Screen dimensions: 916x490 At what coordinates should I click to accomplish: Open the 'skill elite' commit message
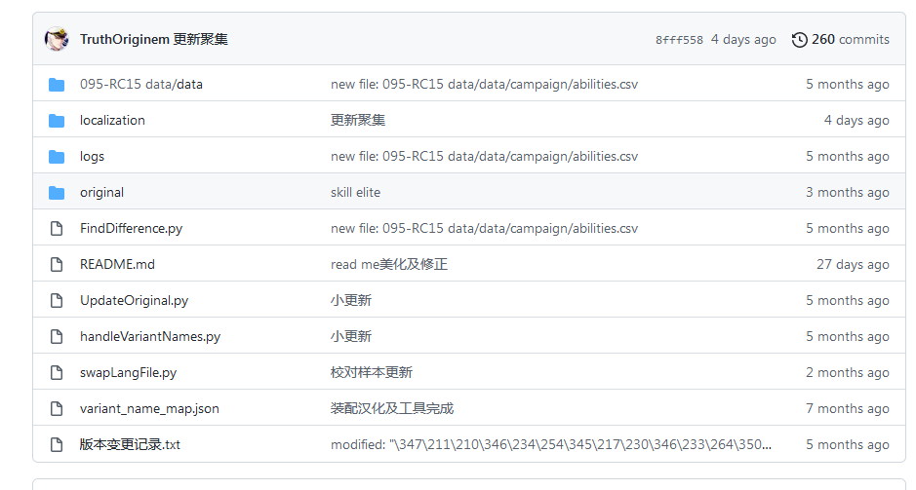[x=355, y=193]
